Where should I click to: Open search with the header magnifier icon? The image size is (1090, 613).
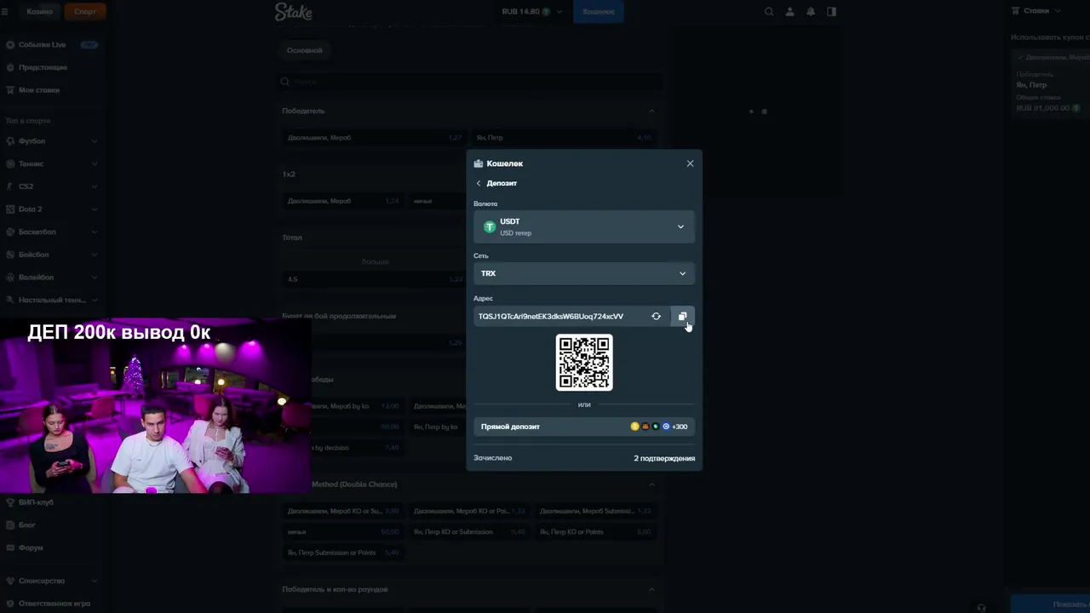coord(769,12)
